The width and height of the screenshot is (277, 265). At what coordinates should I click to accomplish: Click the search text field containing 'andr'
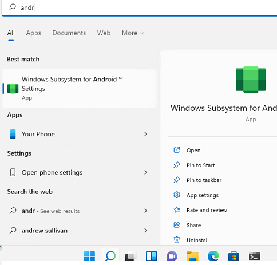coord(139,8)
